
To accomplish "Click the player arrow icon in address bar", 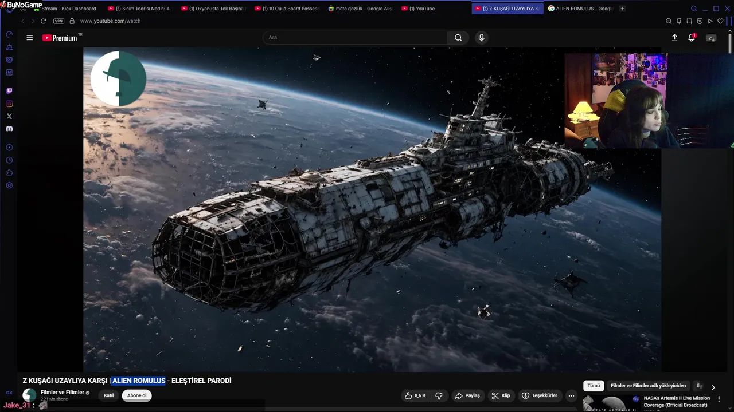I will coord(710,21).
